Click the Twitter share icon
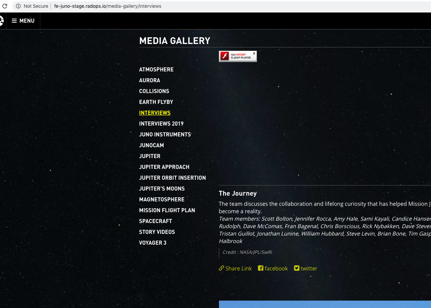The width and height of the screenshot is (431, 308). point(297,268)
